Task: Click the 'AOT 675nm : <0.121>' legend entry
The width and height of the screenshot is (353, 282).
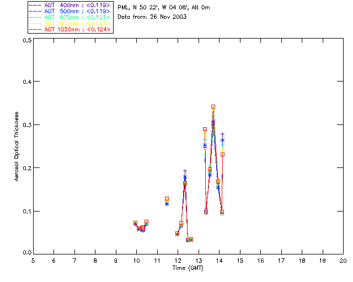Action: (69, 17)
